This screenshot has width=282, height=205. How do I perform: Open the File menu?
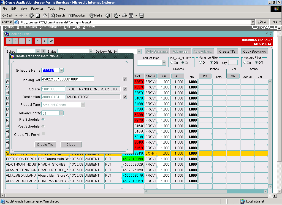[x=5, y=9]
